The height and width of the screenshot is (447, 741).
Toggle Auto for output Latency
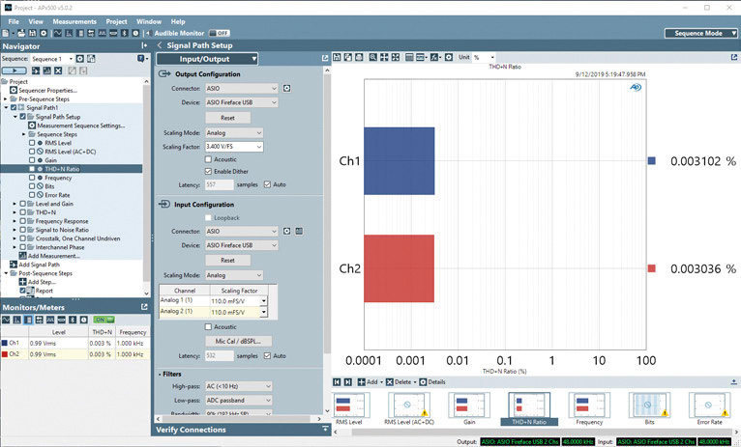pyautogui.click(x=268, y=184)
